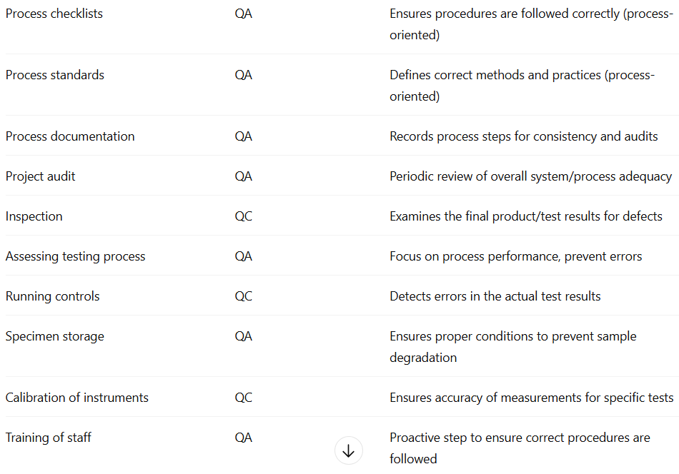This screenshot has width=679, height=474.
Task: Click "Assessing testing process" in the table
Action: click(76, 256)
